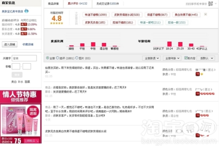
Task: Select the 全部 reviews radio button
Action: [48, 58]
